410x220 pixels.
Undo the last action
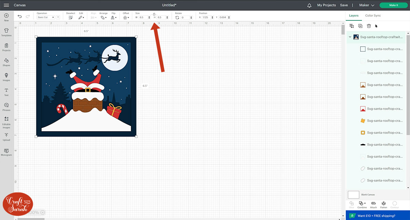tap(20, 16)
